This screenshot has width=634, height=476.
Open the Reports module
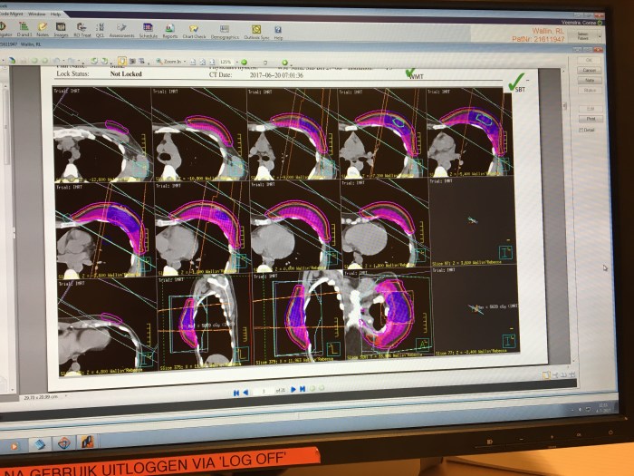coord(169,32)
